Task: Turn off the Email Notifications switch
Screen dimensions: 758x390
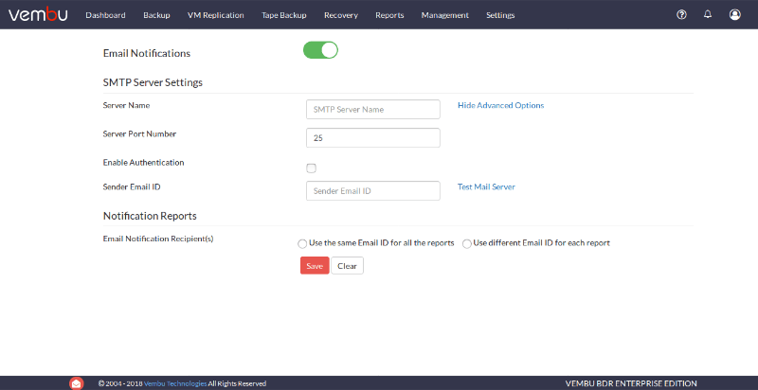Action: click(320, 50)
